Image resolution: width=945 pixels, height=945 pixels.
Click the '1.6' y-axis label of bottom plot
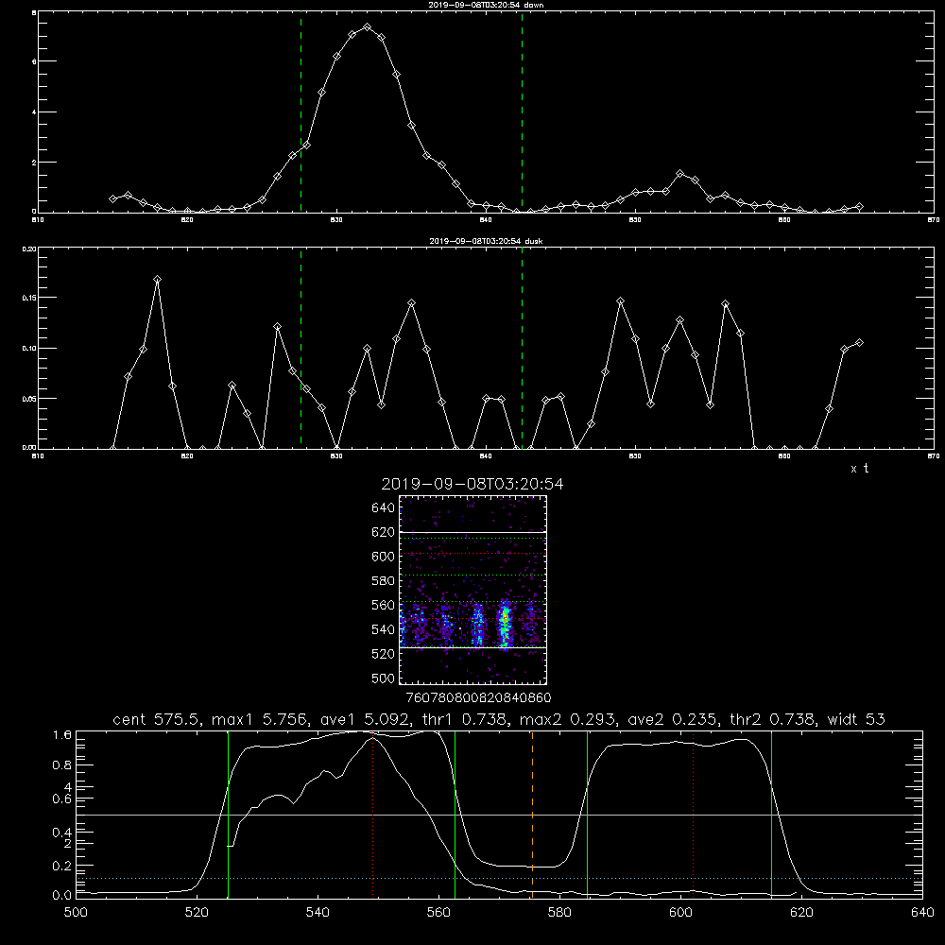click(62, 734)
